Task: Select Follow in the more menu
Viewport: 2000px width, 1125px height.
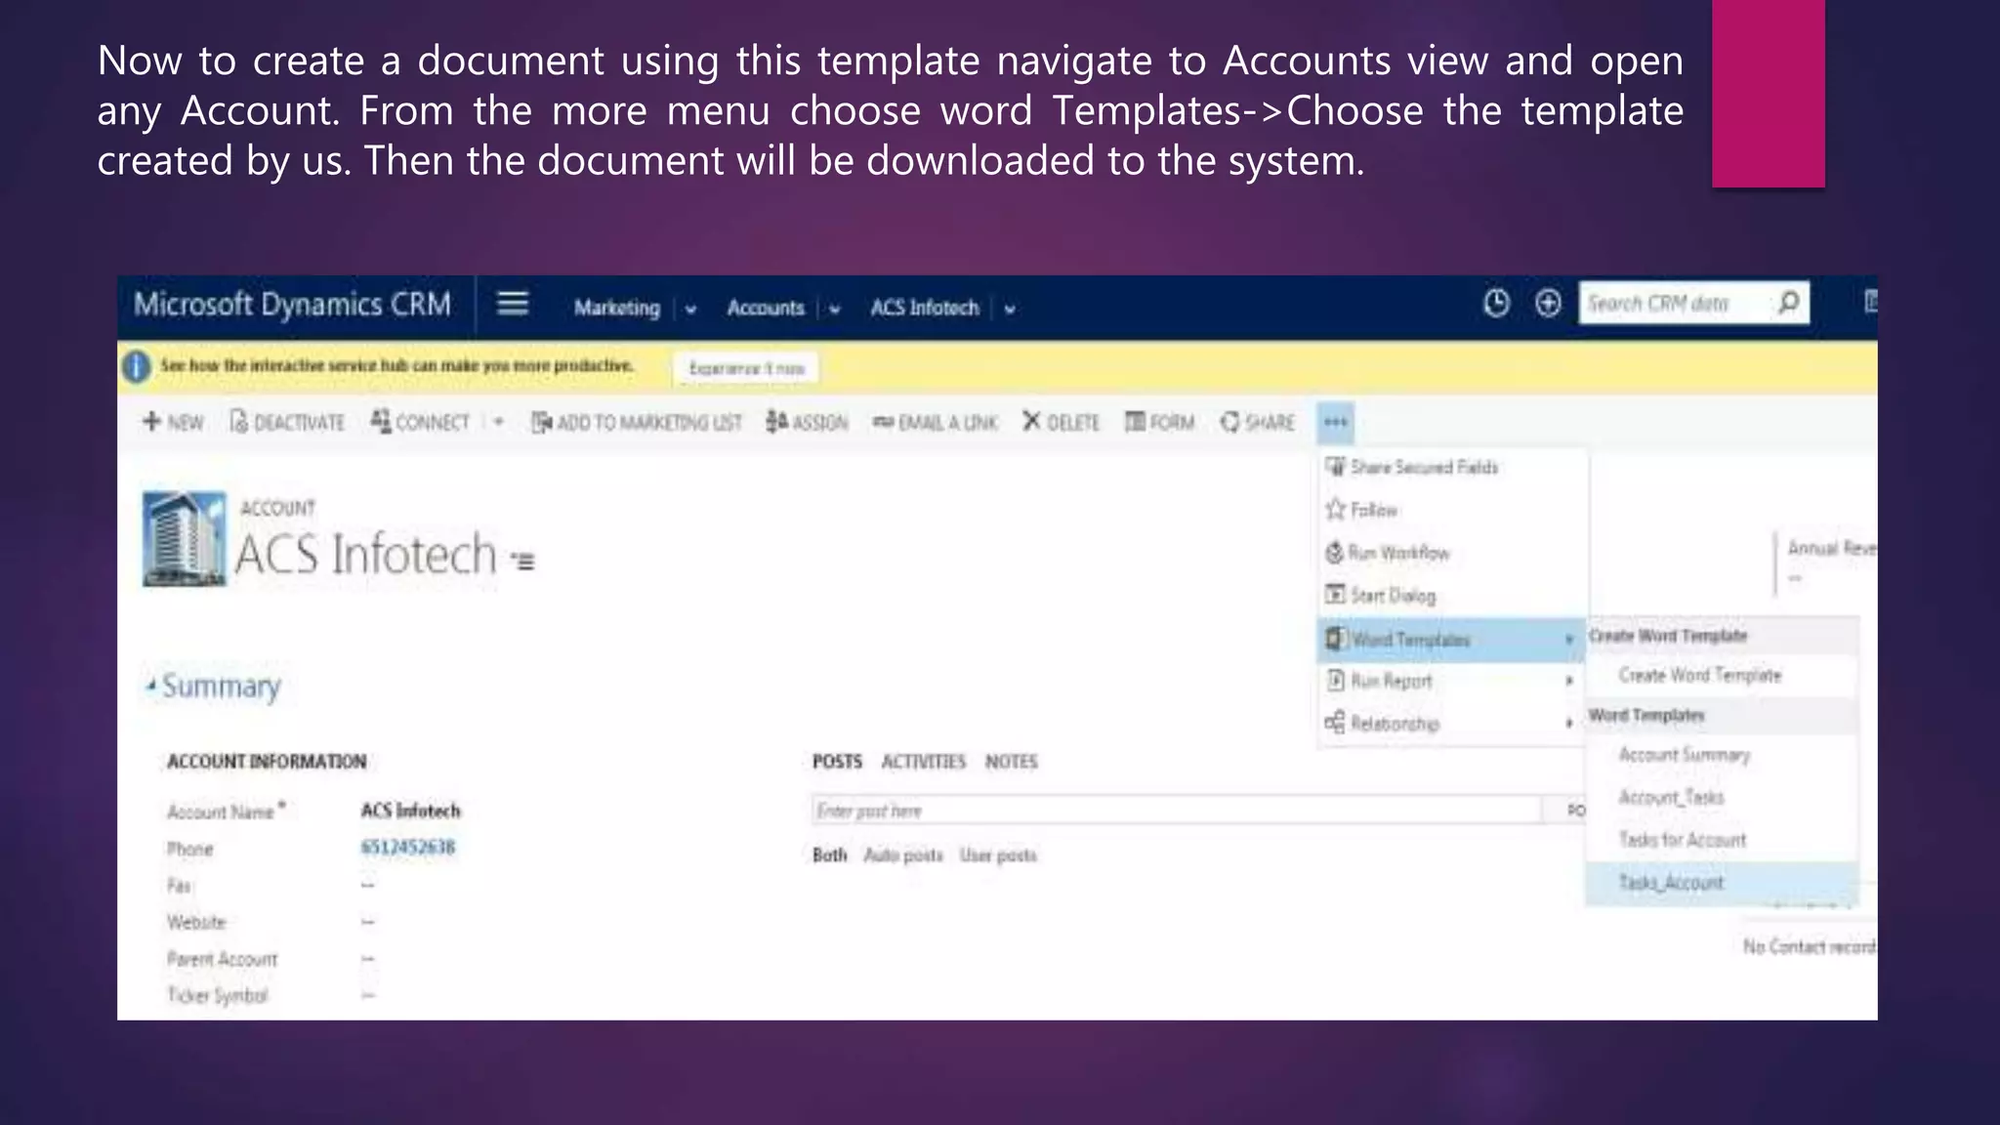Action: coord(1452,510)
